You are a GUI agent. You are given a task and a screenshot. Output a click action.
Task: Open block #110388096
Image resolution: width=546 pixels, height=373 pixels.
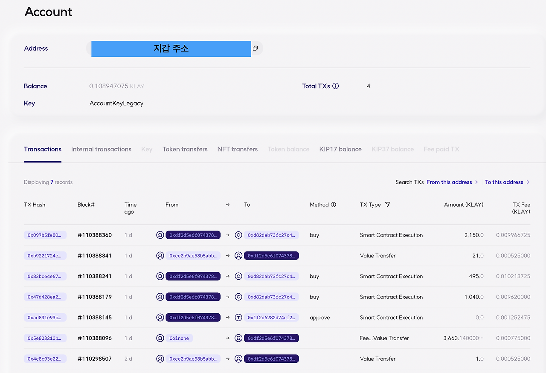pos(95,338)
